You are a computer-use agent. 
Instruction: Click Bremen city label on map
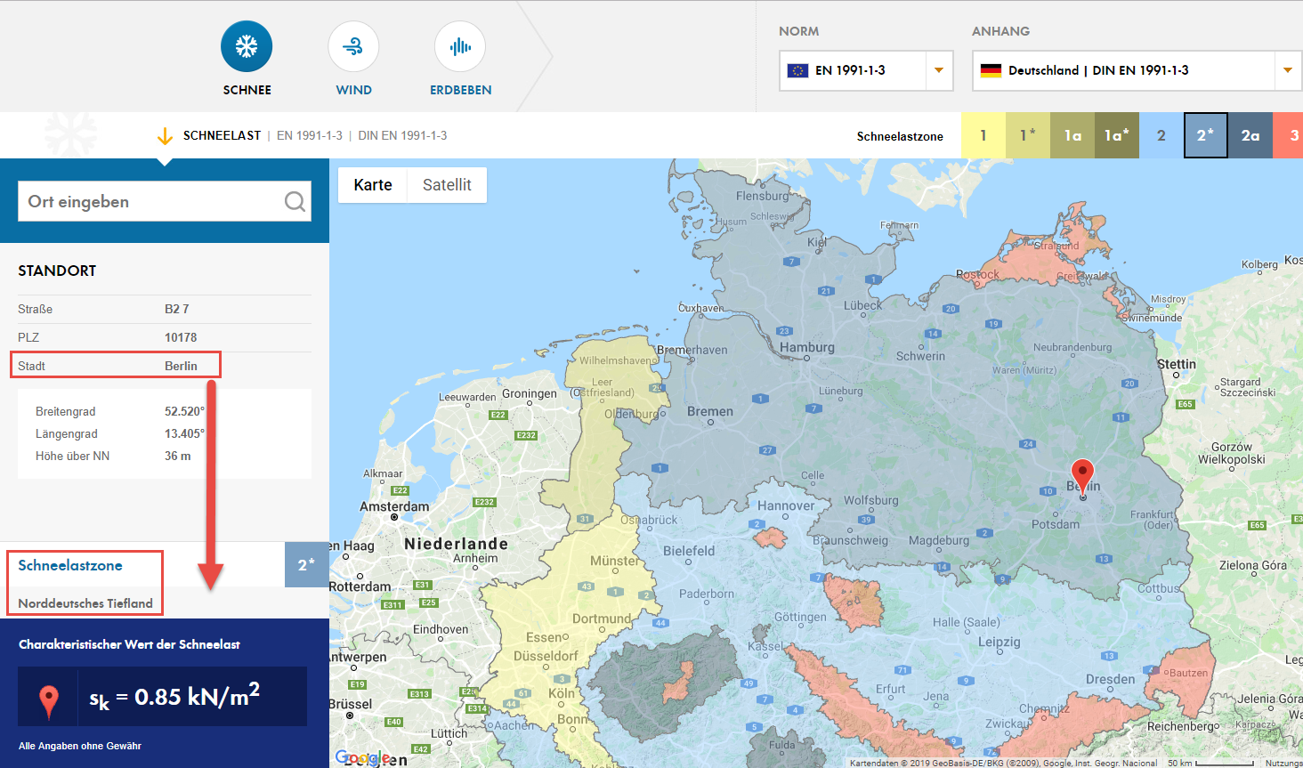point(710,412)
